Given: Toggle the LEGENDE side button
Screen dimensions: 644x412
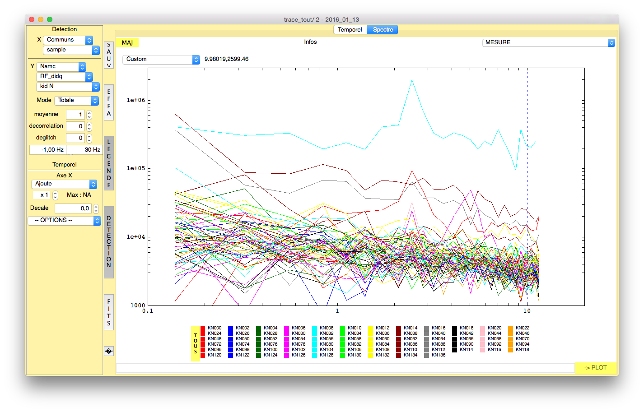Looking at the screenshot, I should (109, 163).
